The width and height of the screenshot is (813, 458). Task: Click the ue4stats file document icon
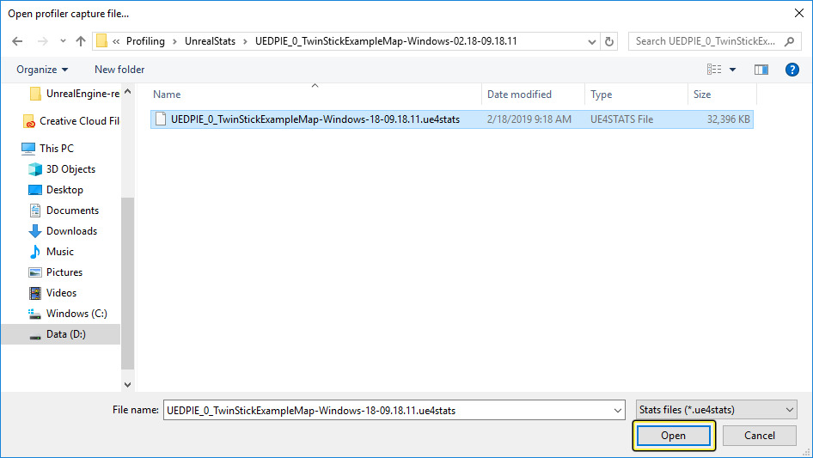click(x=161, y=119)
